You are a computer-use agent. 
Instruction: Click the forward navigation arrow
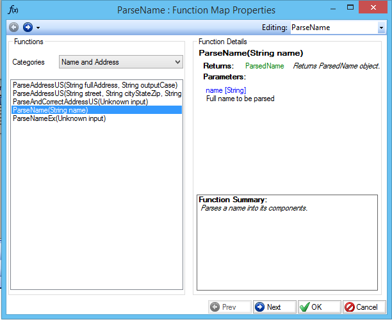[28, 28]
